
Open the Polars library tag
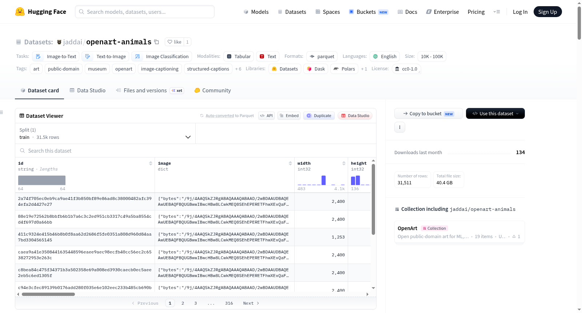(x=344, y=69)
